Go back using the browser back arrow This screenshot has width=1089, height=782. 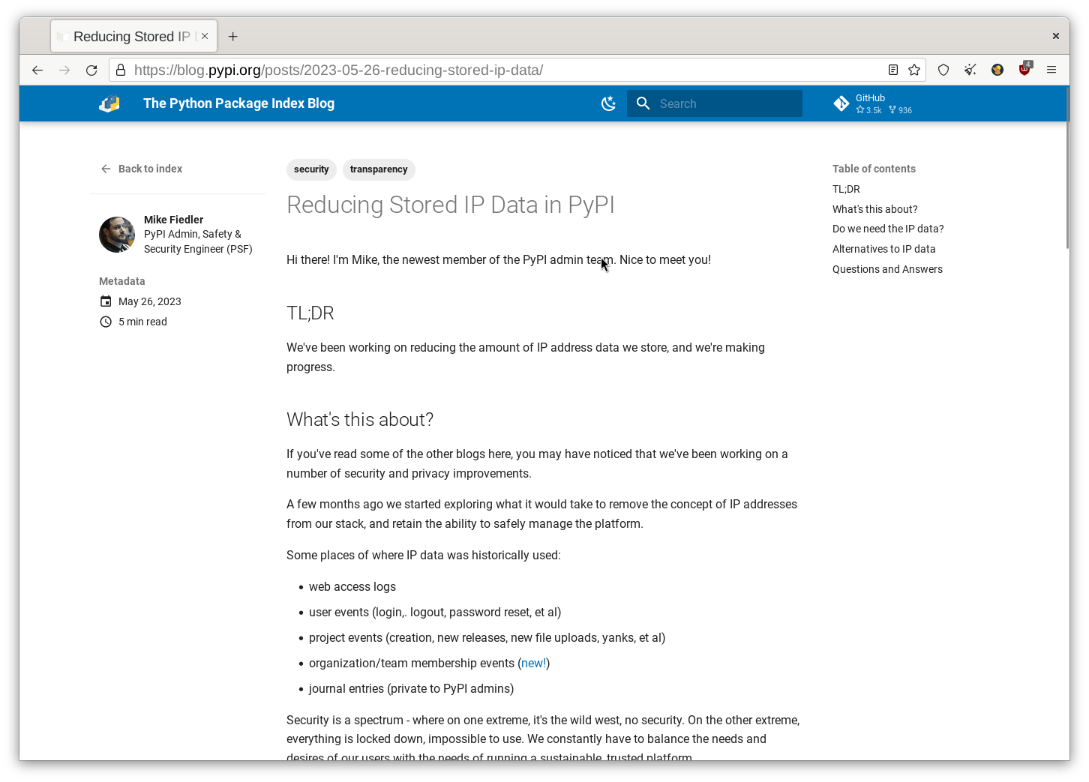pyautogui.click(x=37, y=70)
